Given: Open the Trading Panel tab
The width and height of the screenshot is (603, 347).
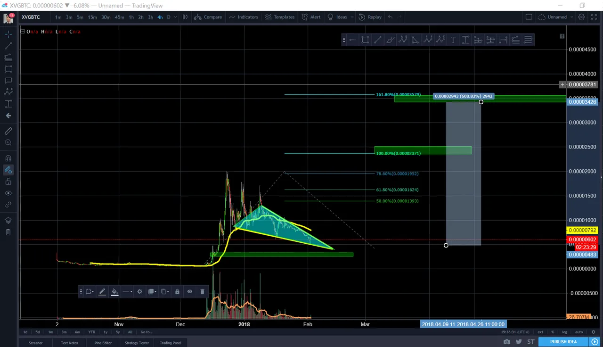Looking at the screenshot, I should tap(171, 343).
